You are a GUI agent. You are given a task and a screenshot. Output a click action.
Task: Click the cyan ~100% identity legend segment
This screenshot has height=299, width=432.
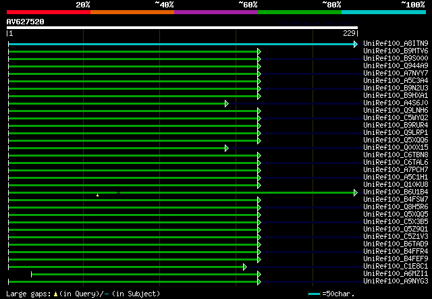384,12
